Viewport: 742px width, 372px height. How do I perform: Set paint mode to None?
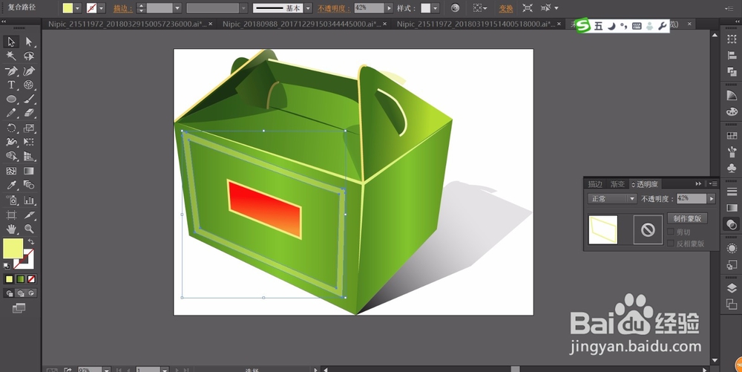31,279
